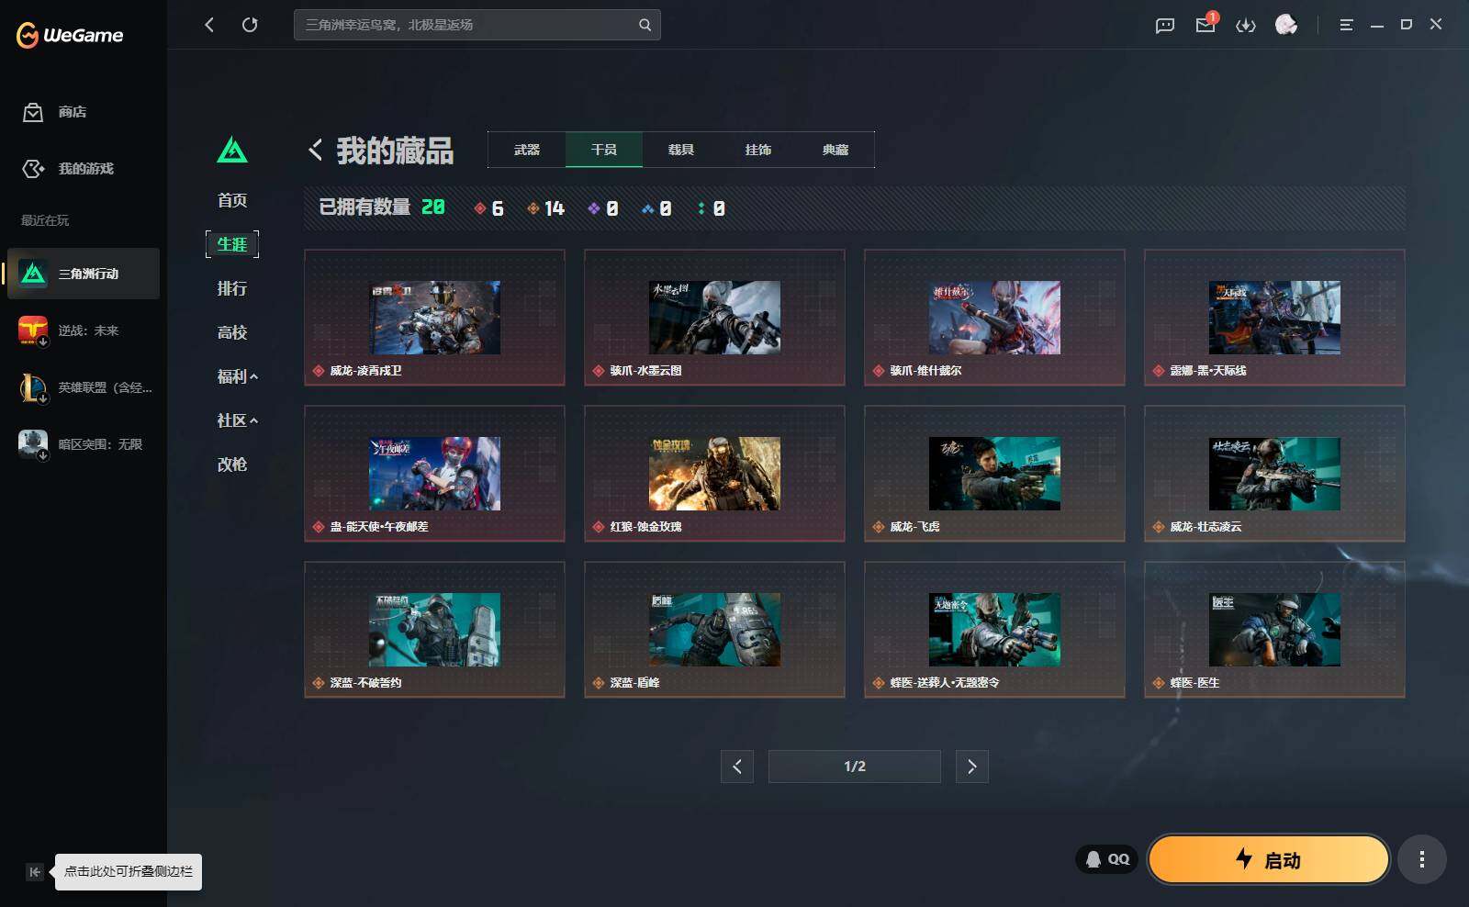Image resolution: width=1469 pixels, height=907 pixels.
Task: Collapse the sidebar using the bottom-left icon
Action: click(34, 872)
